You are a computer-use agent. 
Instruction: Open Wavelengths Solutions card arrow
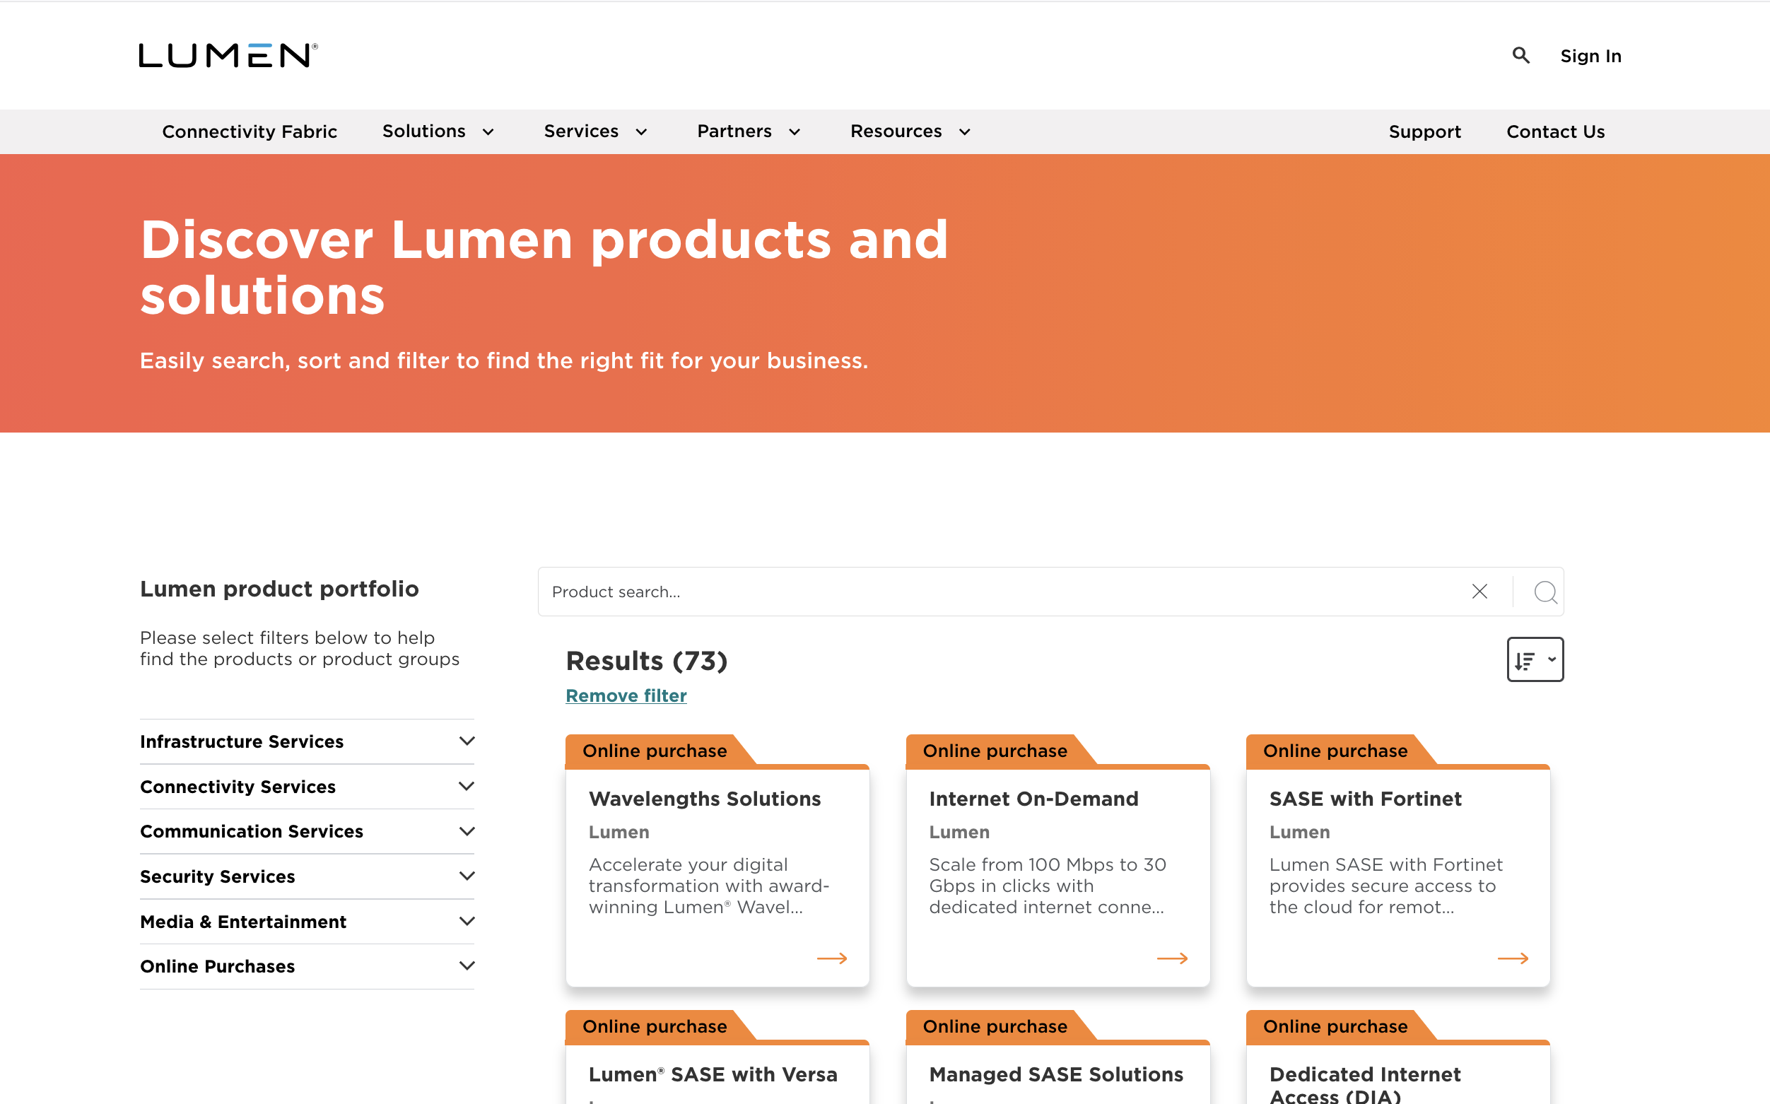coord(832,958)
